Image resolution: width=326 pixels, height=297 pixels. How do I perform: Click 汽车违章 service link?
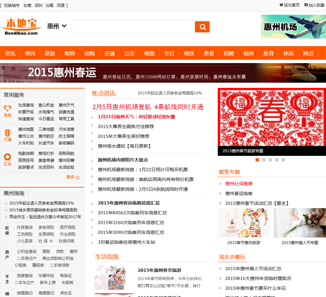click(x=66, y=129)
